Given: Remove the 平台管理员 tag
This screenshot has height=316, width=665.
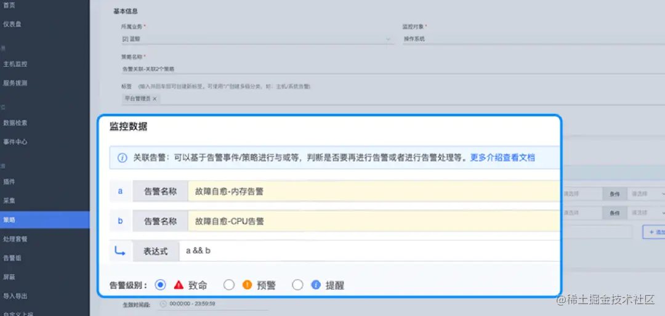Looking at the screenshot, I should click(155, 99).
